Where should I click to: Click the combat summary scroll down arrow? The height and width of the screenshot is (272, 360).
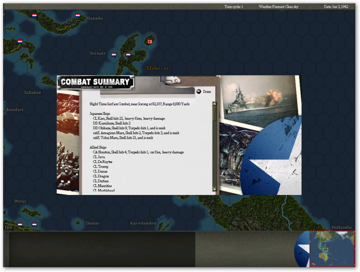click(x=214, y=189)
